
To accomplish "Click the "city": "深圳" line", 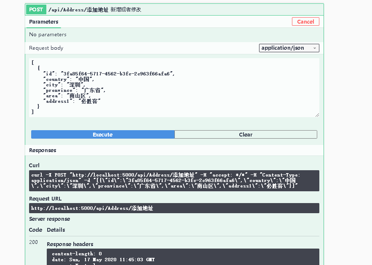I will point(64,85).
